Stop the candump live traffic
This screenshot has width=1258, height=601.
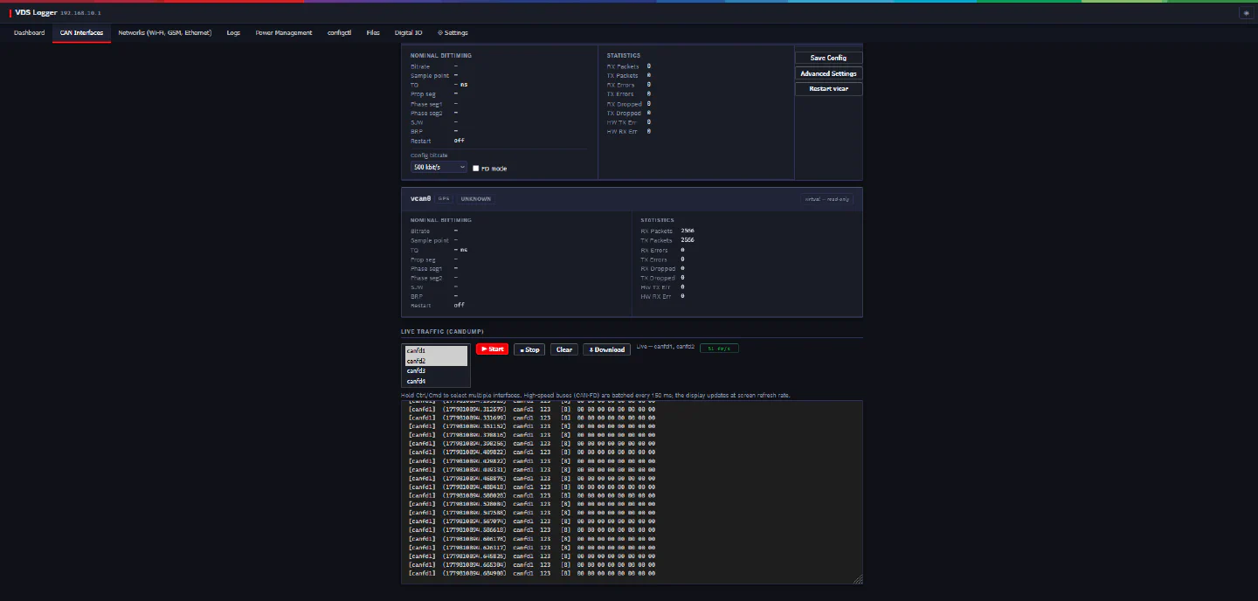click(529, 349)
